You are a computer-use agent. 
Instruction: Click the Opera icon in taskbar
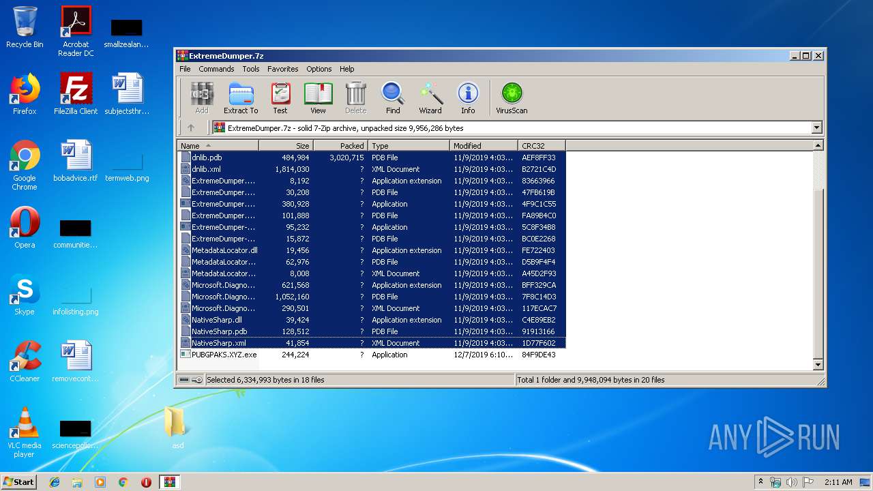tap(146, 482)
